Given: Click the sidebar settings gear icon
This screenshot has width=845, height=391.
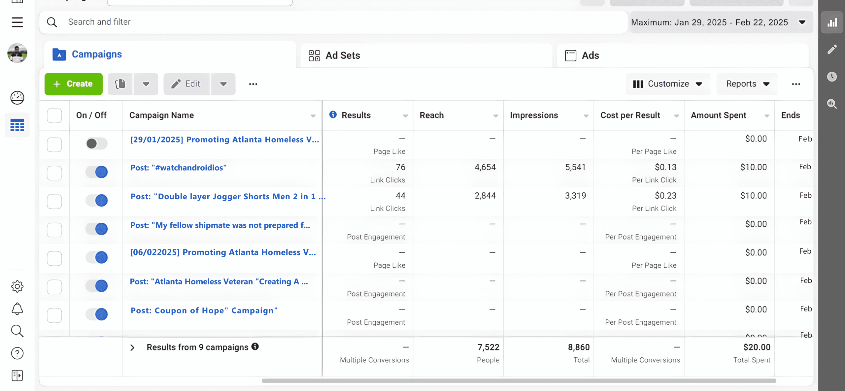Looking at the screenshot, I should pos(17,286).
